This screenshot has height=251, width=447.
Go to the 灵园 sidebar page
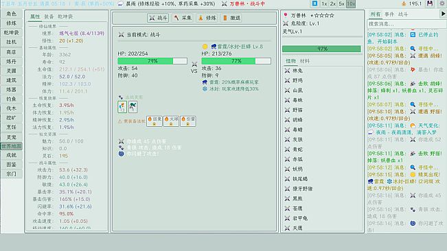(12, 71)
